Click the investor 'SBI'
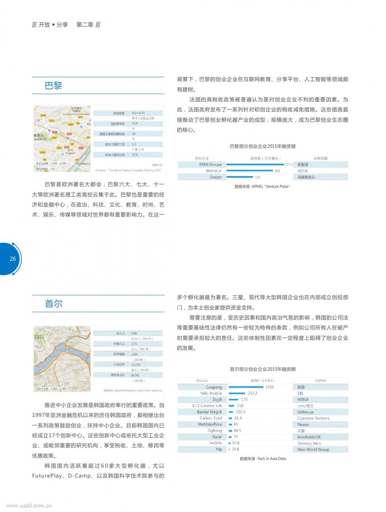386x512 pixels. (x=300, y=393)
